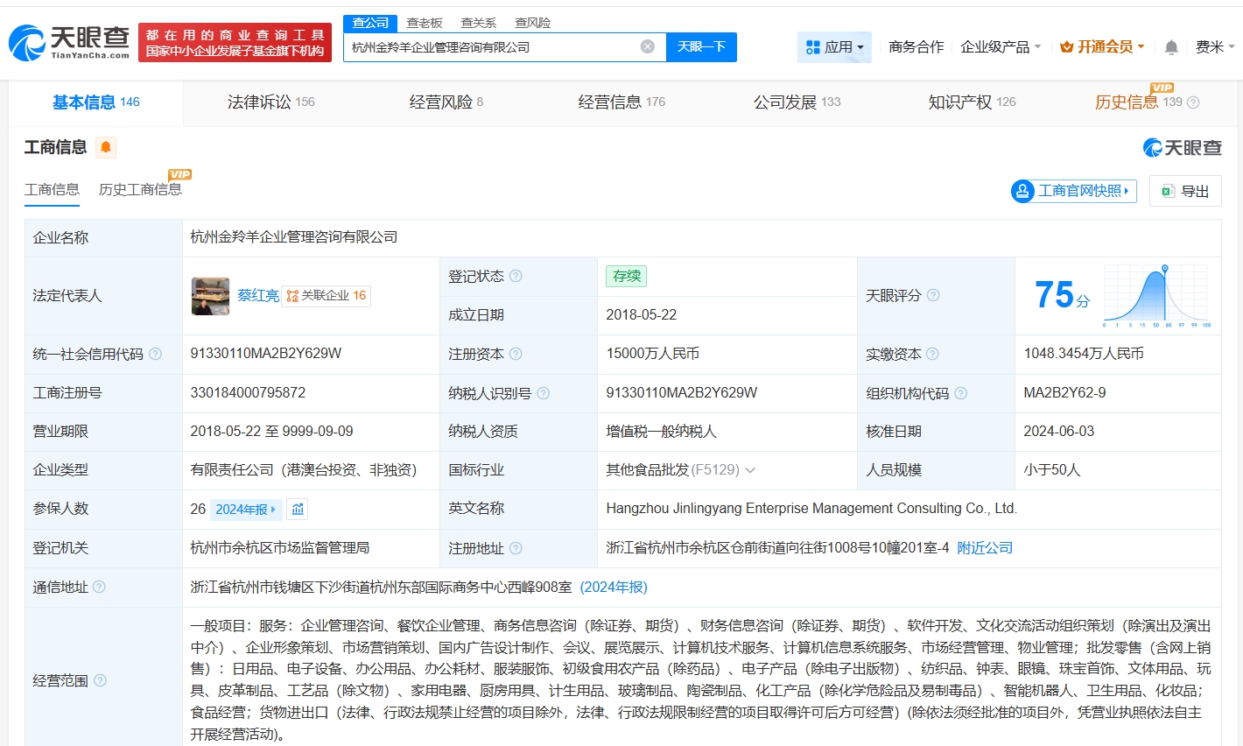The height and width of the screenshot is (746, 1243).
Task: Click help icon beside 经营范围
Action: pyautogui.click(x=101, y=680)
